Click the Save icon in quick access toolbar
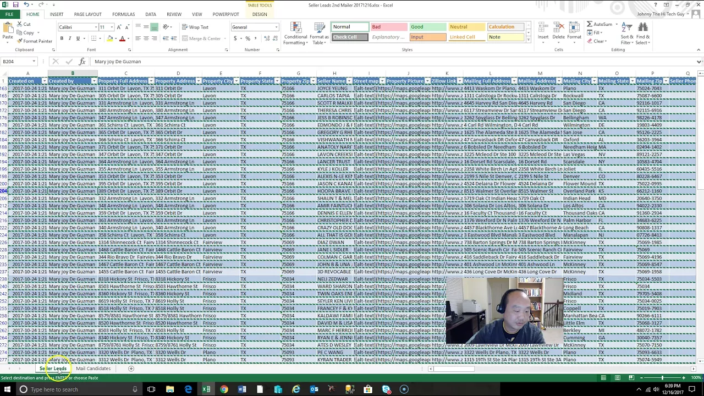704x396 pixels. [x=16, y=5]
